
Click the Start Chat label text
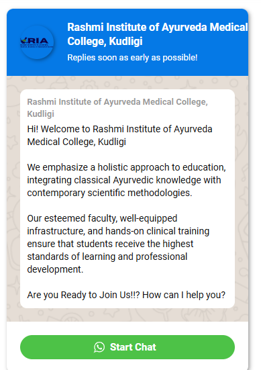(133, 347)
